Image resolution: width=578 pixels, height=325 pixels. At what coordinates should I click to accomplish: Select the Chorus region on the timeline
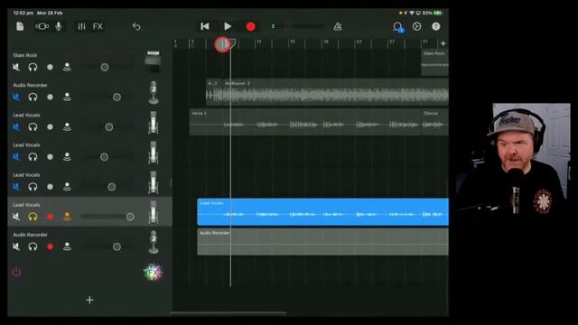pos(435,122)
